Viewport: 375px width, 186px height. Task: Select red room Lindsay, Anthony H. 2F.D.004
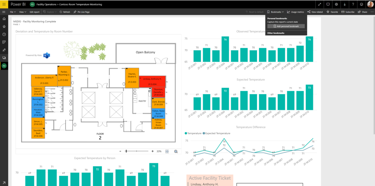coord(152,81)
